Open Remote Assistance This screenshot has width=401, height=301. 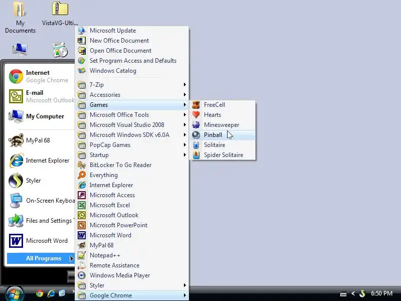point(132,265)
